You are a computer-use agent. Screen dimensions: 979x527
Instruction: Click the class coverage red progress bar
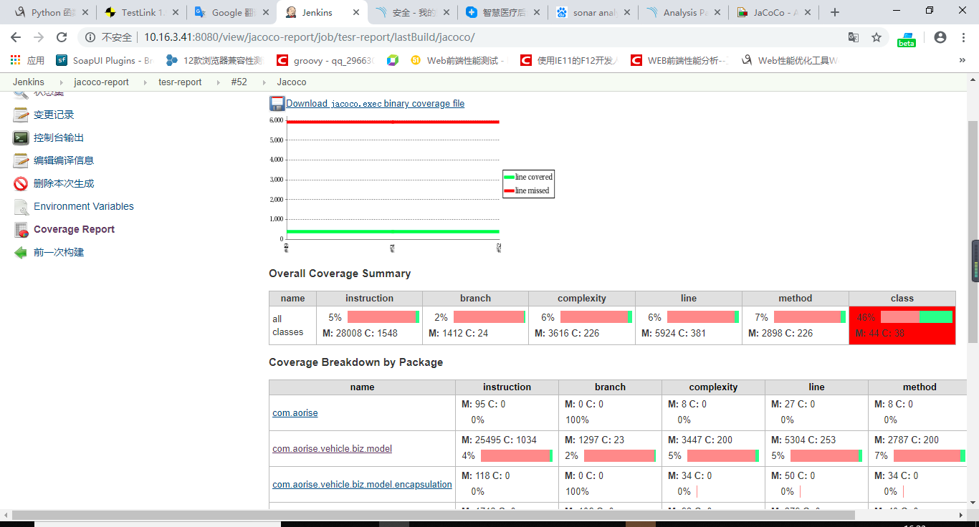[x=899, y=316]
